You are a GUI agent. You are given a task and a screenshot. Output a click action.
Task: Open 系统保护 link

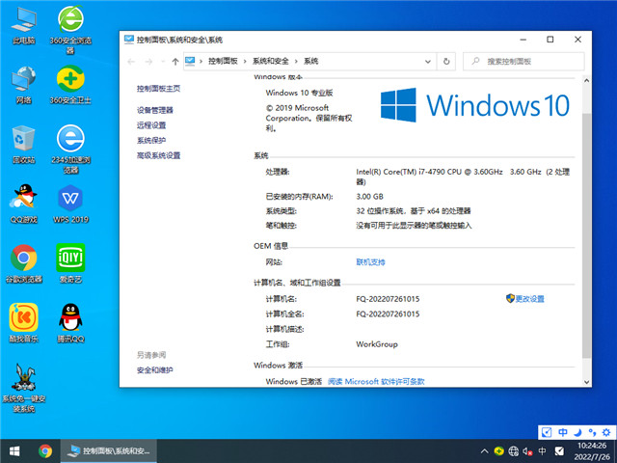tap(151, 140)
